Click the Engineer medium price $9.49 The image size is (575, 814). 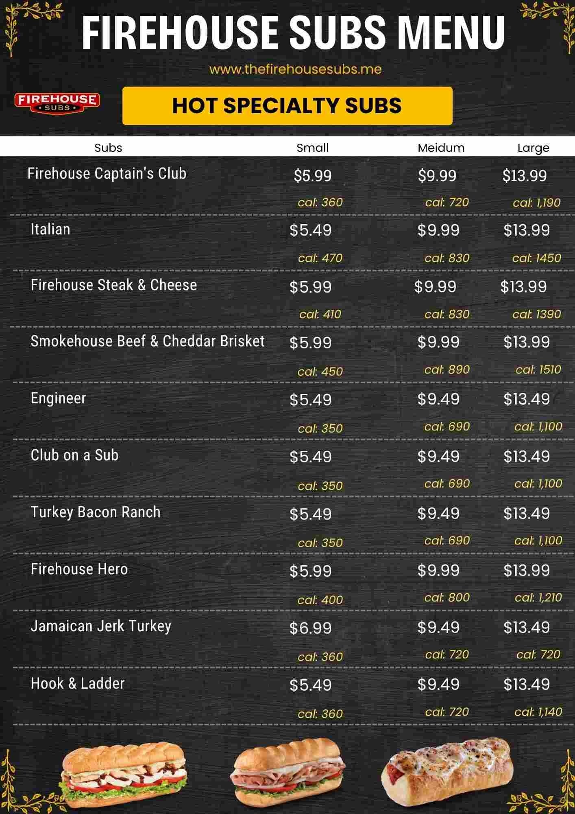pos(438,399)
